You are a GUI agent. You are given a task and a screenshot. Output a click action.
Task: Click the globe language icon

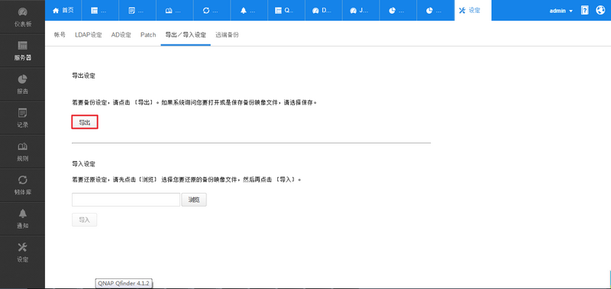click(x=600, y=11)
